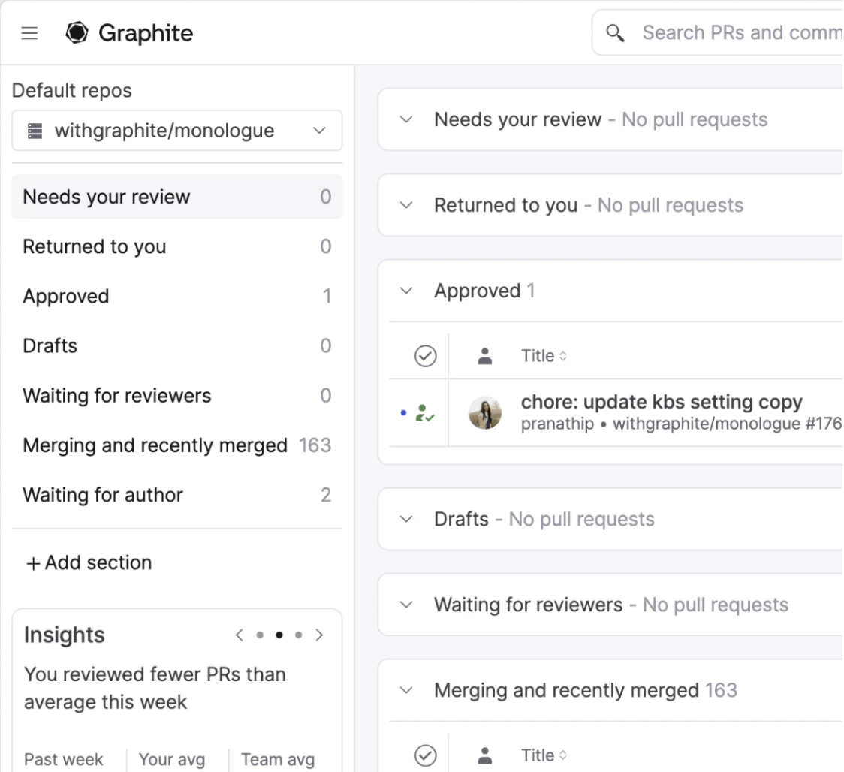Switch to the Team avg stat
This screenshot has height=772, width=844.
pyautogui.click(x=278, y=759)
